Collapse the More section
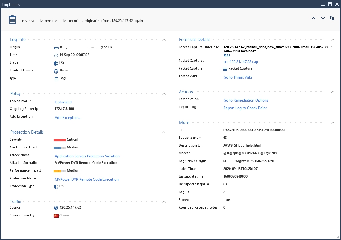This screenshot has height=240, width=341. pos(333,123)
